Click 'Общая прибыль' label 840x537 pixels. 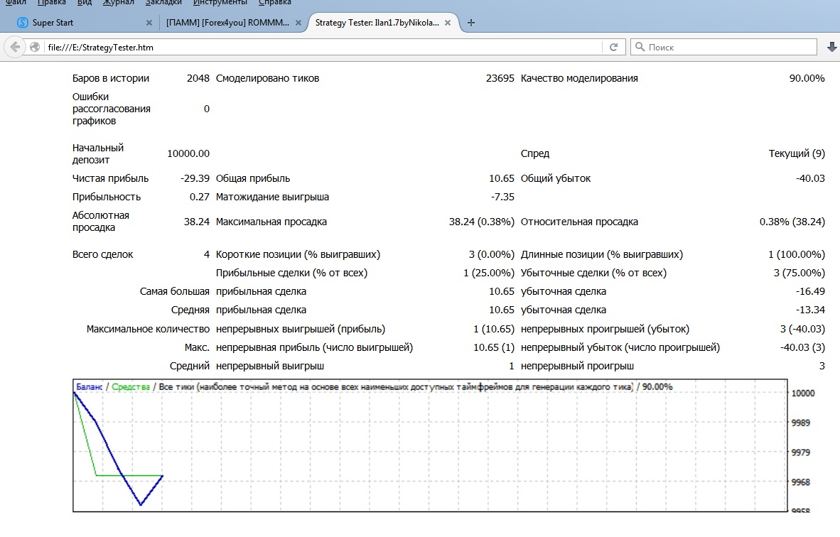coord(253,178)
